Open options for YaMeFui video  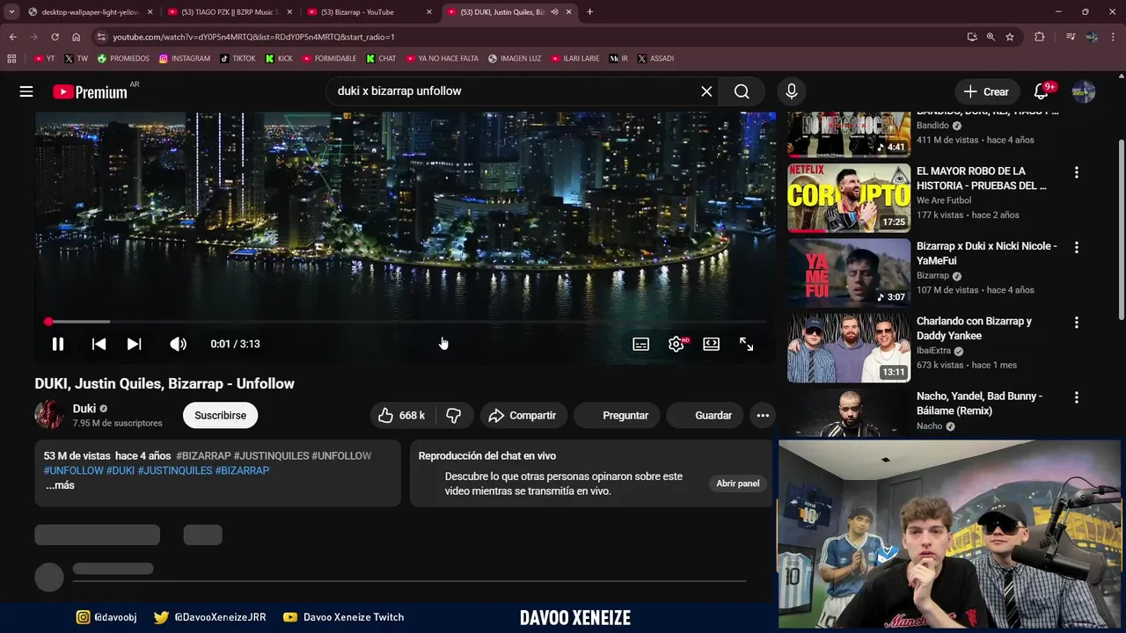[1076, 247]
